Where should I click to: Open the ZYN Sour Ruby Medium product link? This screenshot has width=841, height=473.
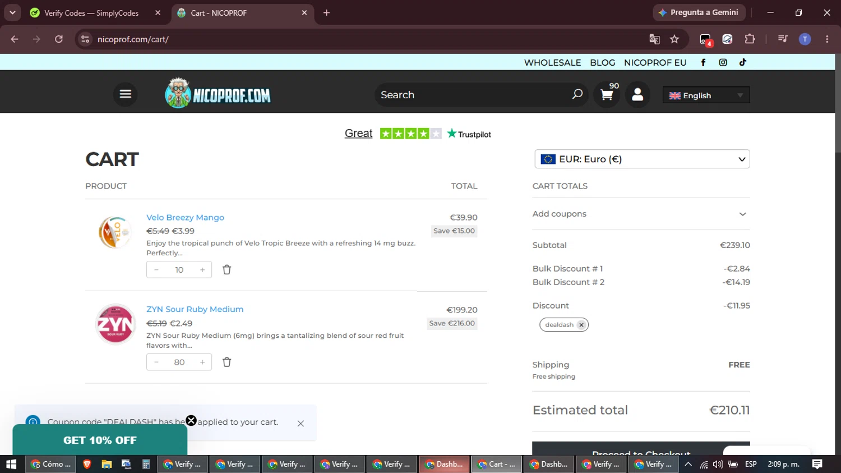[195, 309]
